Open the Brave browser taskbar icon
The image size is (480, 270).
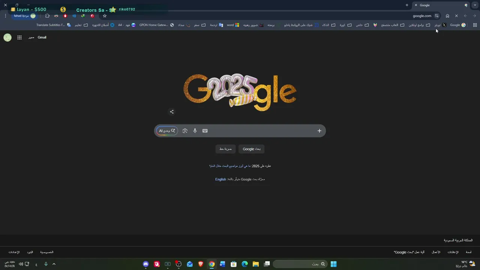201,264
